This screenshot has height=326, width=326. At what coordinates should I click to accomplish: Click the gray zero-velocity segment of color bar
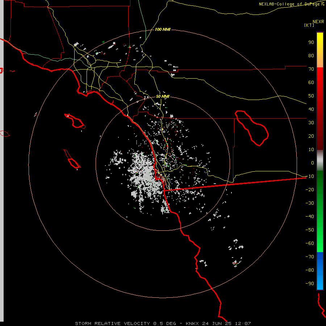320,160
